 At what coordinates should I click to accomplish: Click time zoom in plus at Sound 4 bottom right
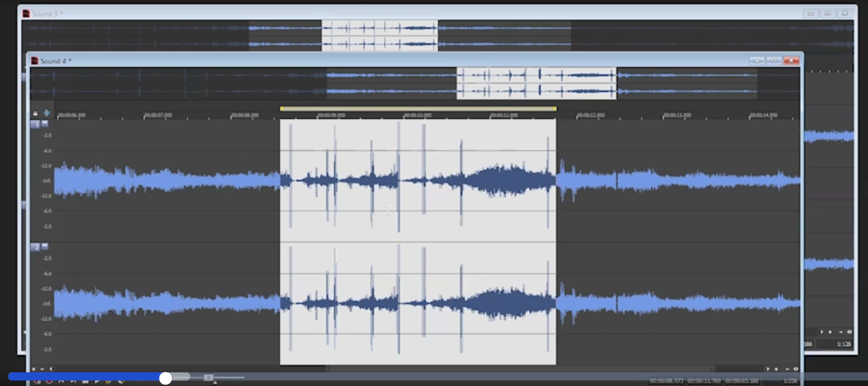coord(776,369)
